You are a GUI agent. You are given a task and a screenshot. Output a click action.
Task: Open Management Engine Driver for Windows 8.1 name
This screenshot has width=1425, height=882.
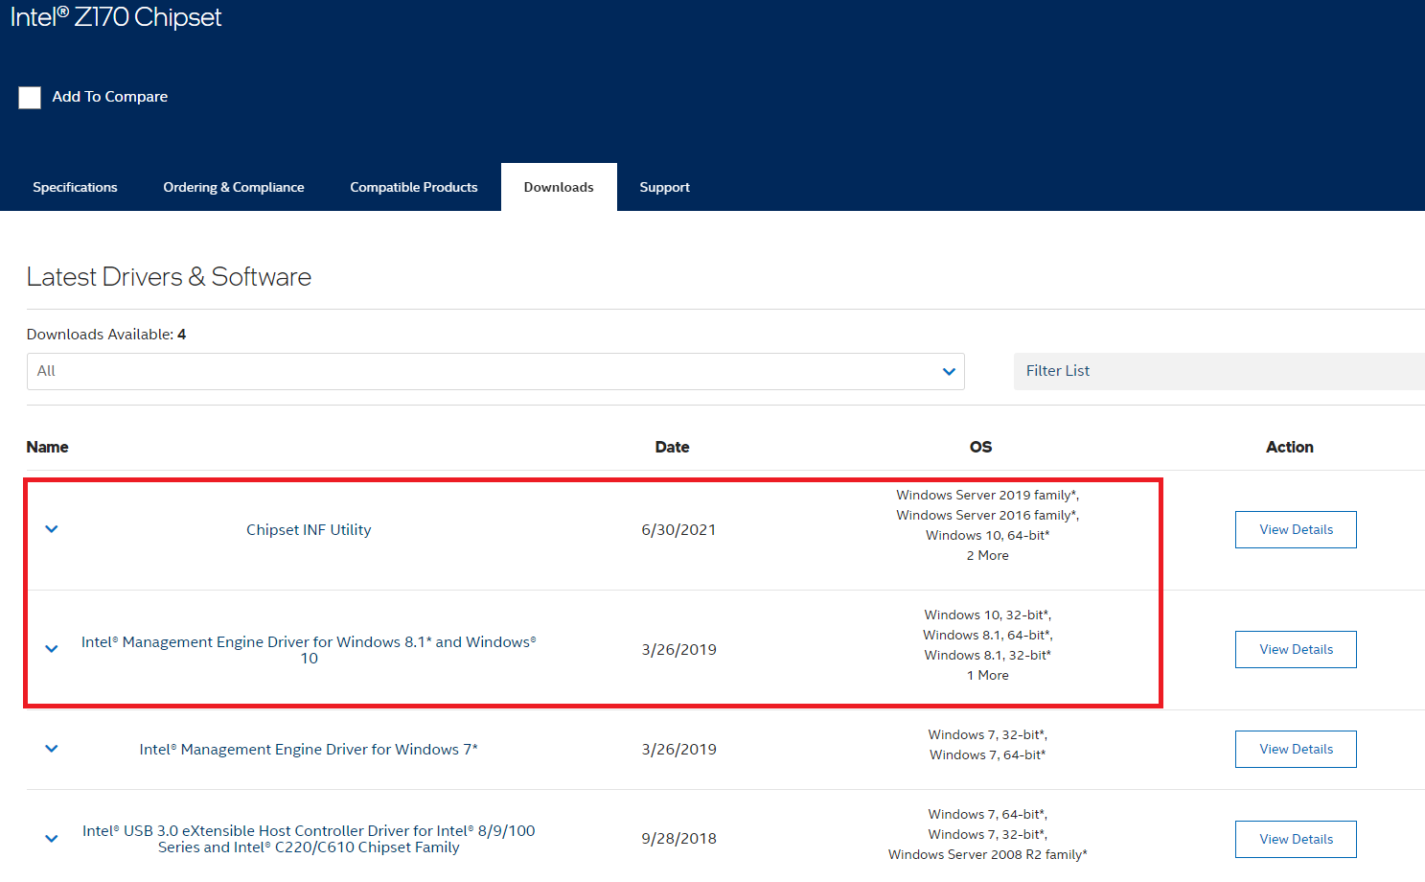(x=309, y=650)
